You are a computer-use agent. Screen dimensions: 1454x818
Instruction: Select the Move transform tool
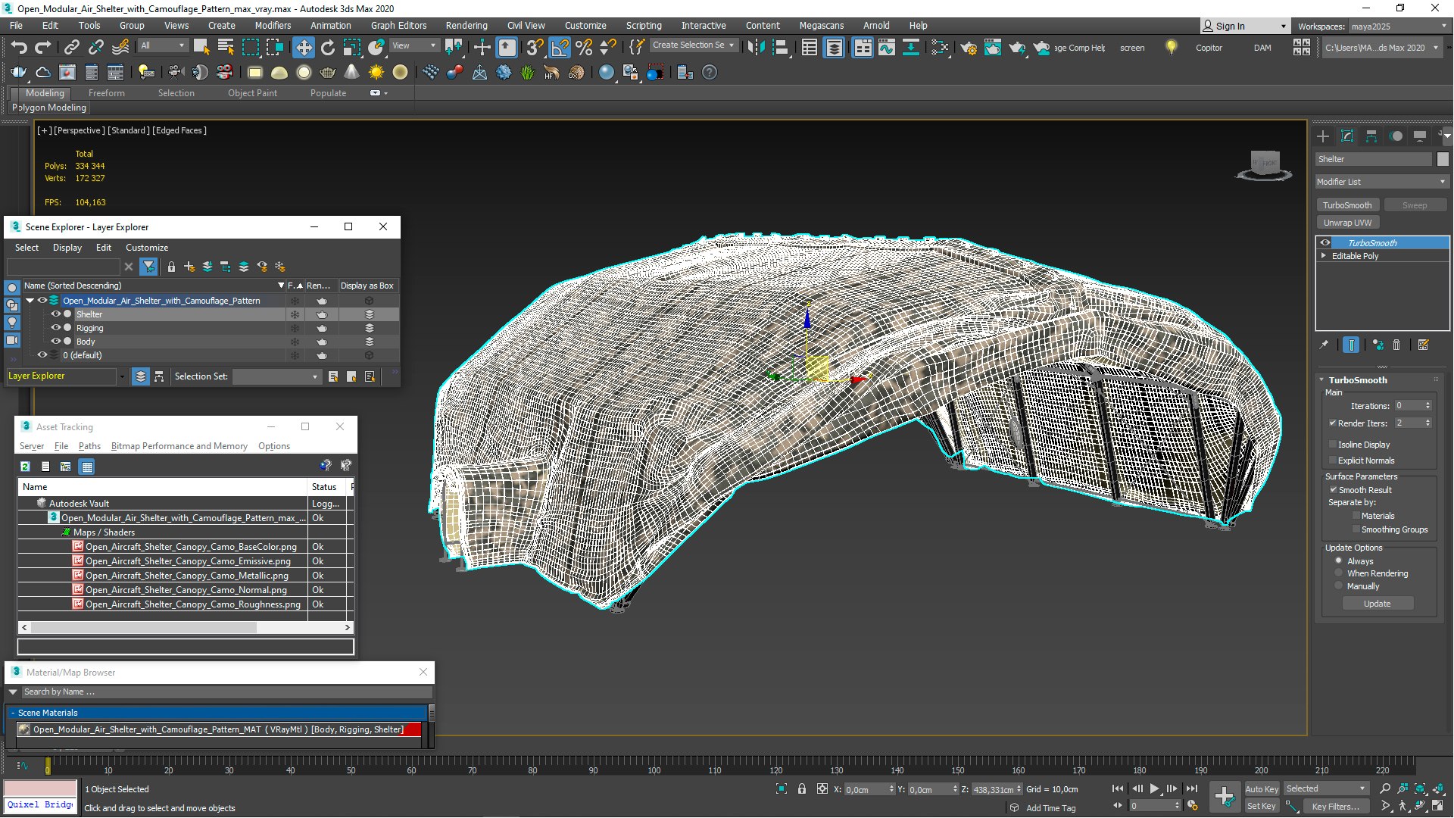coord(303,48)
